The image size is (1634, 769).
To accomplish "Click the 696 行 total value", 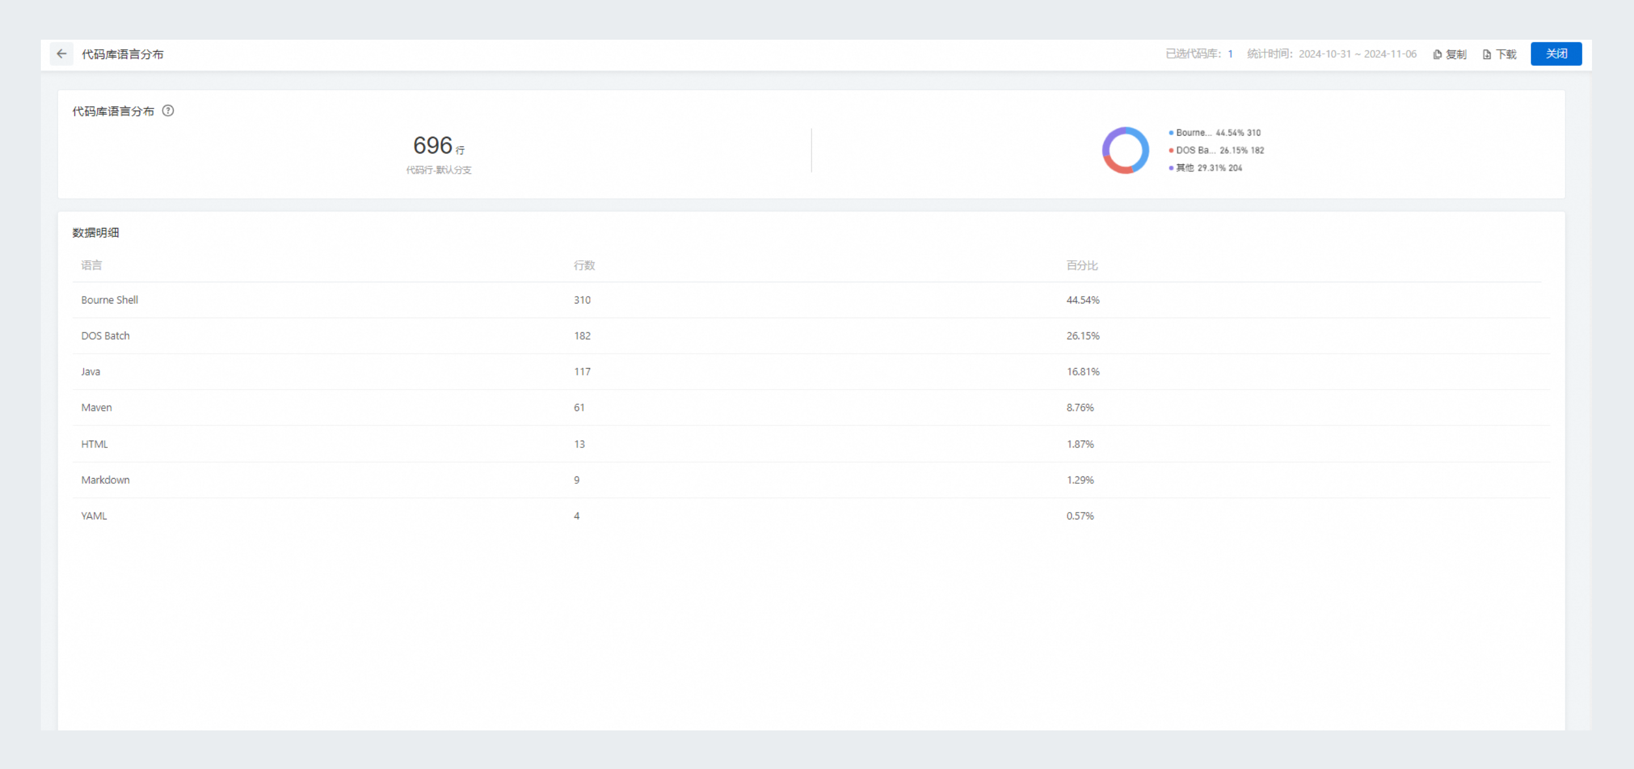I will coord(439,146).
